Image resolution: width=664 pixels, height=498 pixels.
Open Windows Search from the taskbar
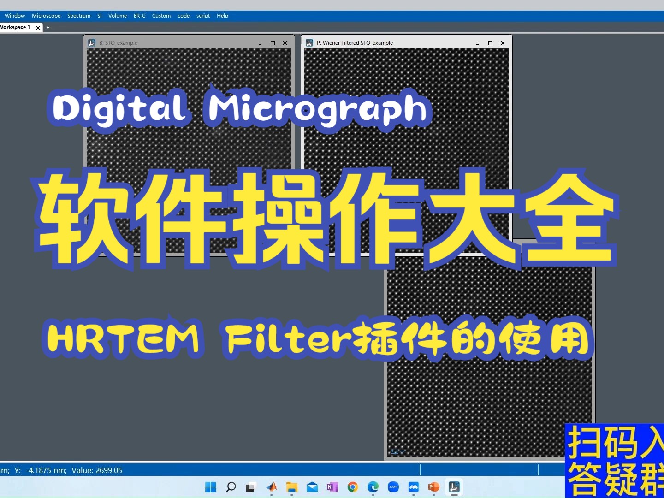coord(231,487)
